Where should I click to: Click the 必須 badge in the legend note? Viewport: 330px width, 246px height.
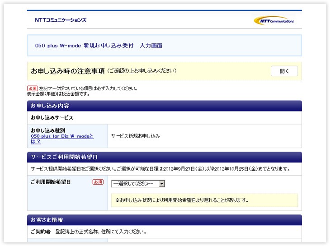[x=33, y=88]
